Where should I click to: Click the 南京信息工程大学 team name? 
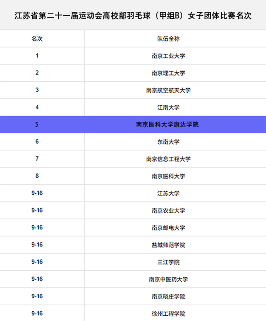[168, 159]
